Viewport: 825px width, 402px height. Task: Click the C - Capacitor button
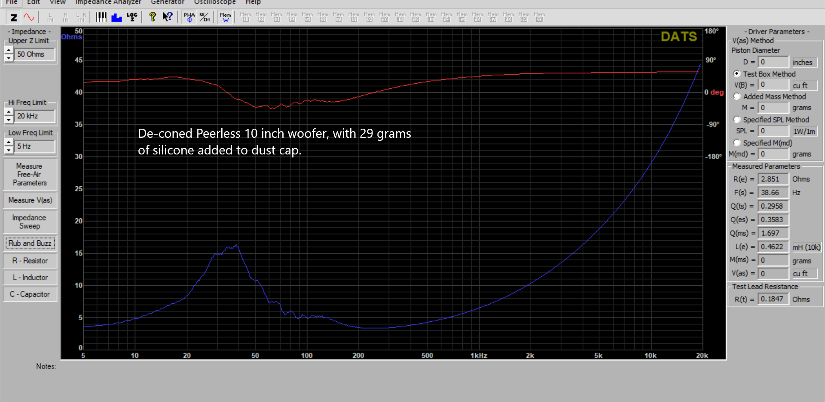[x=30, y=294]
